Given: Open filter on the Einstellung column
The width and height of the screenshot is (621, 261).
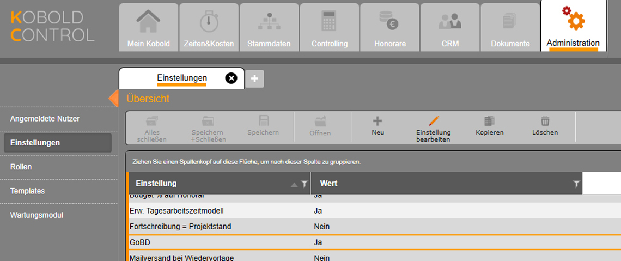Looking at the screenshot, I should pos(304,184).
